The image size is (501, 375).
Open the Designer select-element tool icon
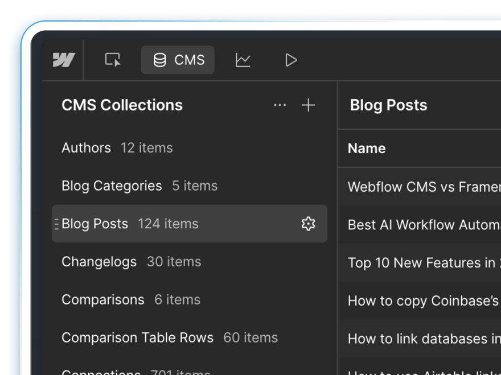tap(113, 60)
